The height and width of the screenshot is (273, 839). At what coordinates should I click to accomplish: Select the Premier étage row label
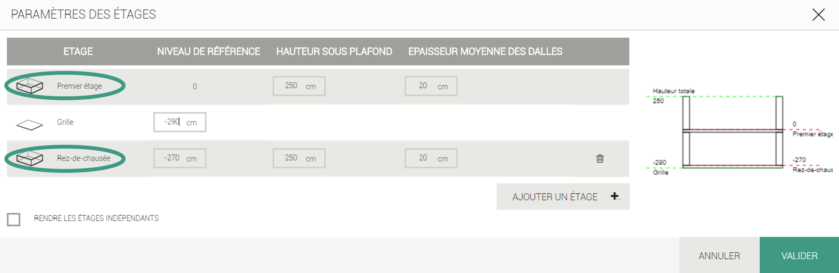[80, 86]
